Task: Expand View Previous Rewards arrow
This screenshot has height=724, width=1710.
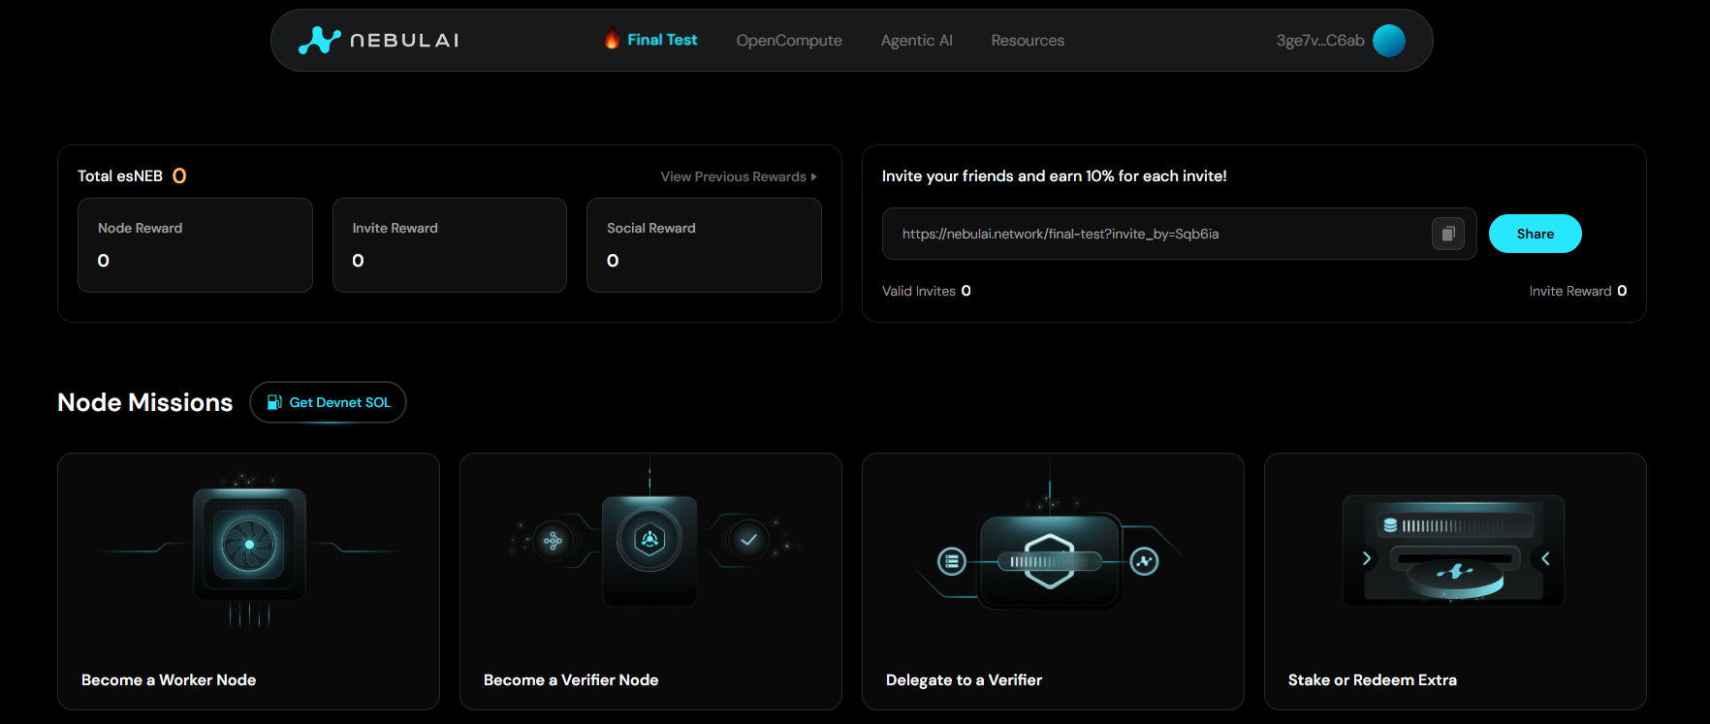Action: click(814, 176)
